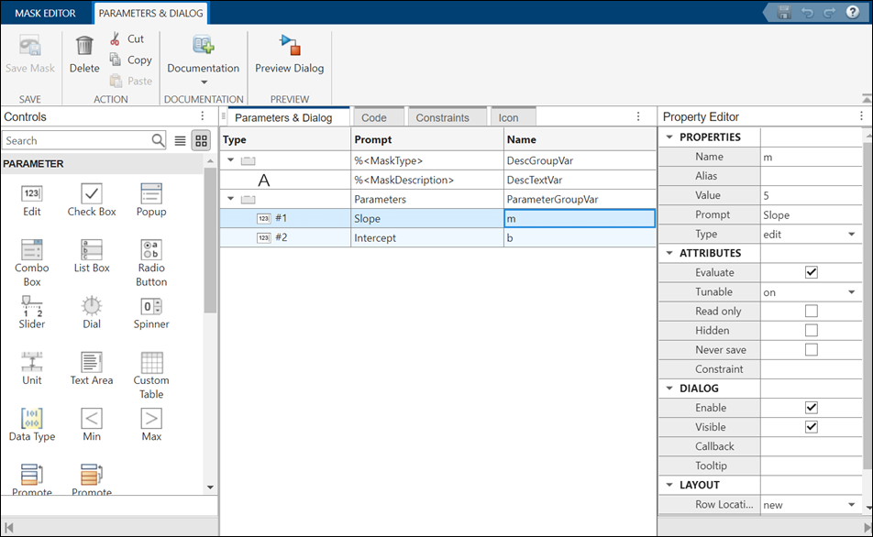Add a List Box control

click(x=92, y=256)
